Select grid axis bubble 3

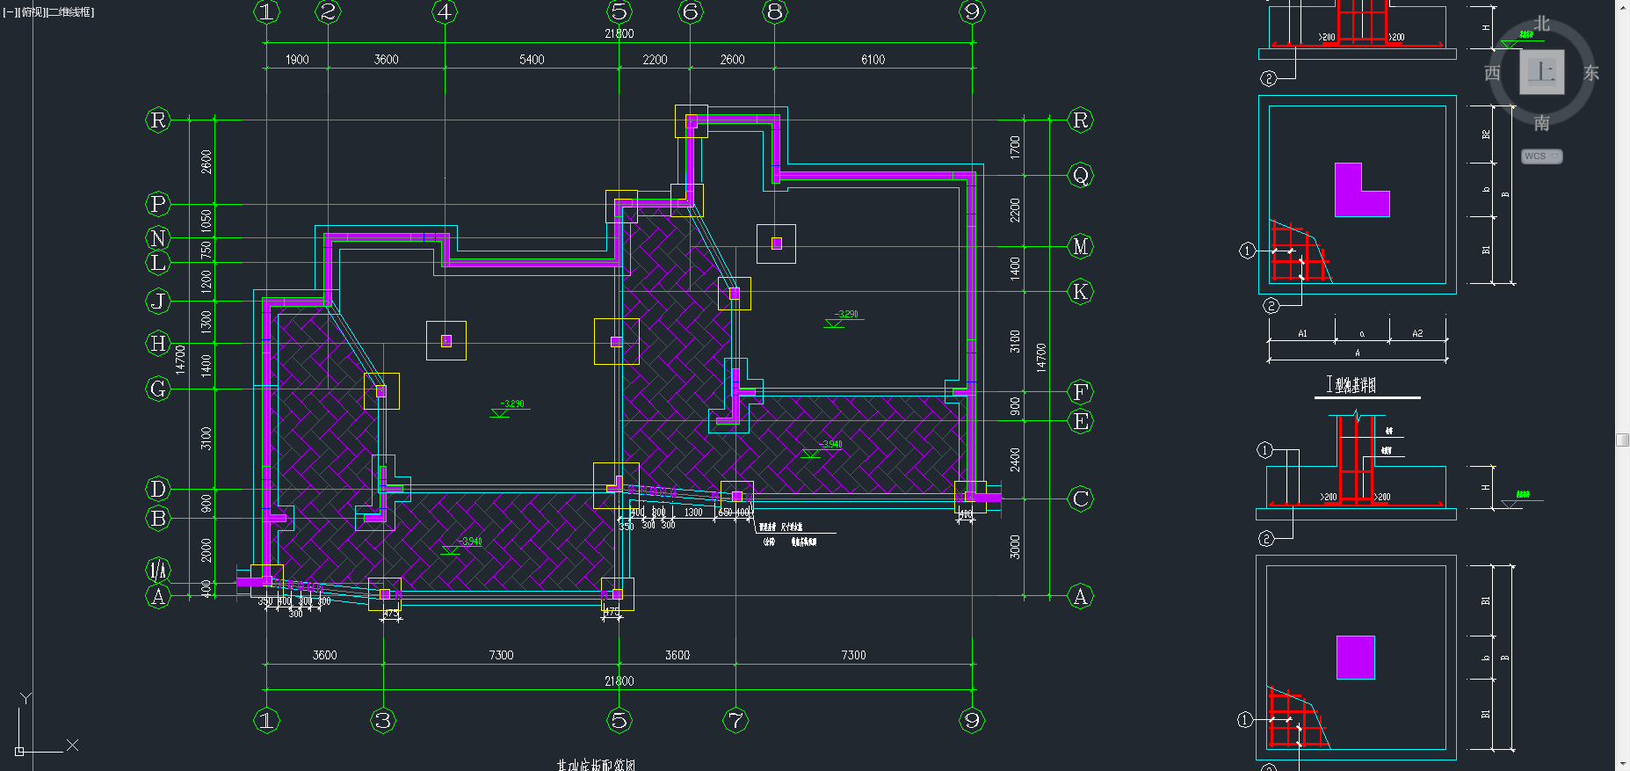point(383,721)
